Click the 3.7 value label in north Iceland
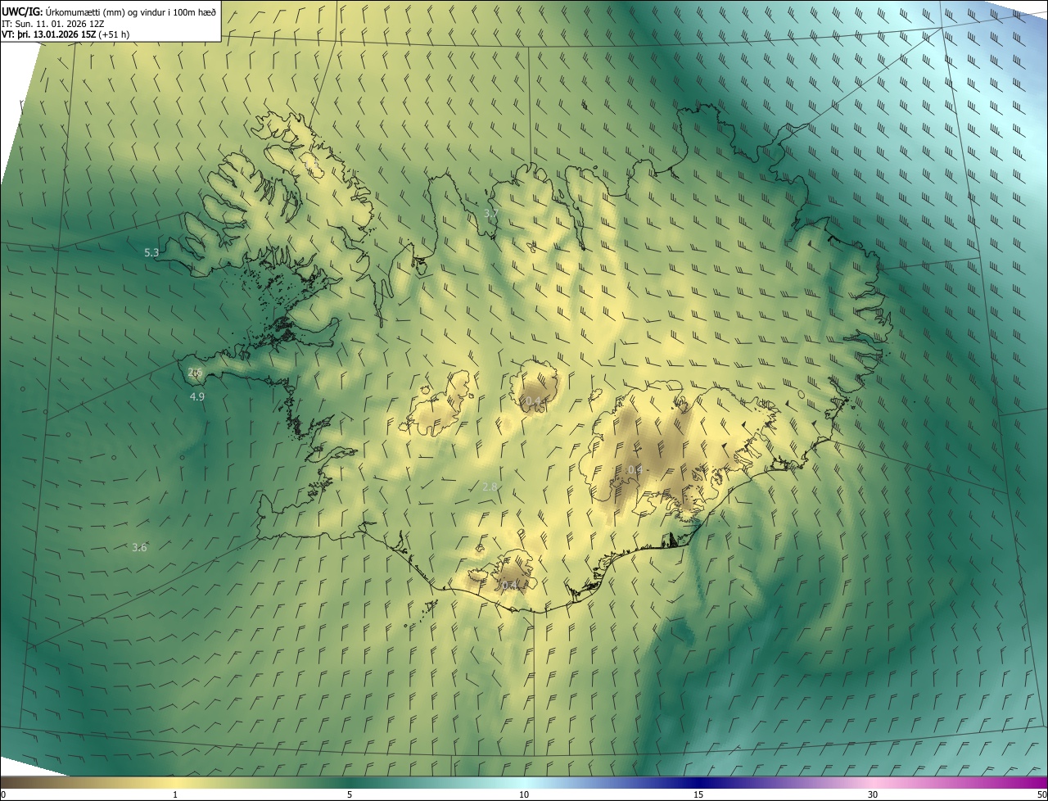 pyautogui.click(x=490, y=213)
